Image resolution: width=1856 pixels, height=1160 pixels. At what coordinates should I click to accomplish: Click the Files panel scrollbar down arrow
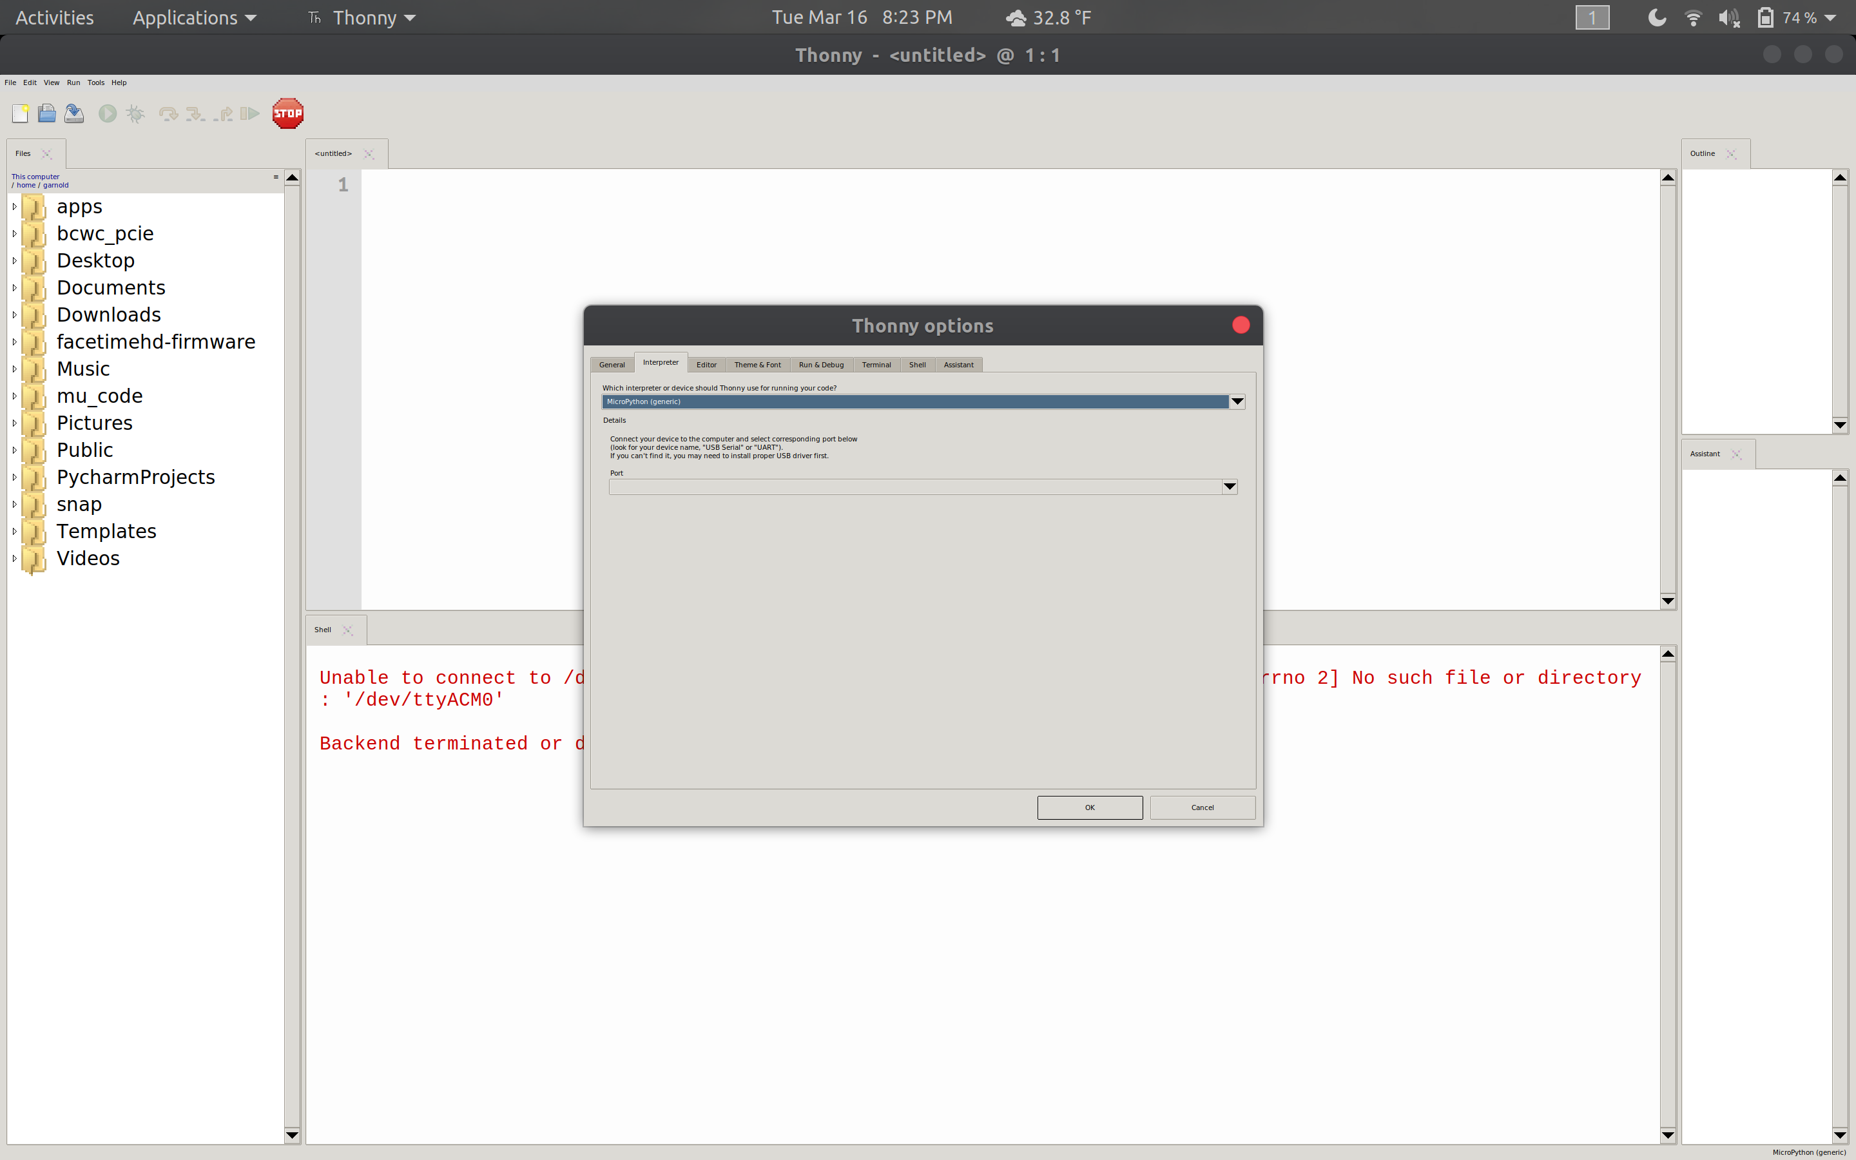point(292,1136)
